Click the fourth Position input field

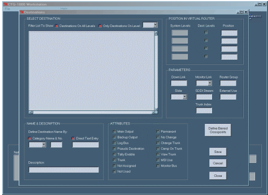pos(229,57)
